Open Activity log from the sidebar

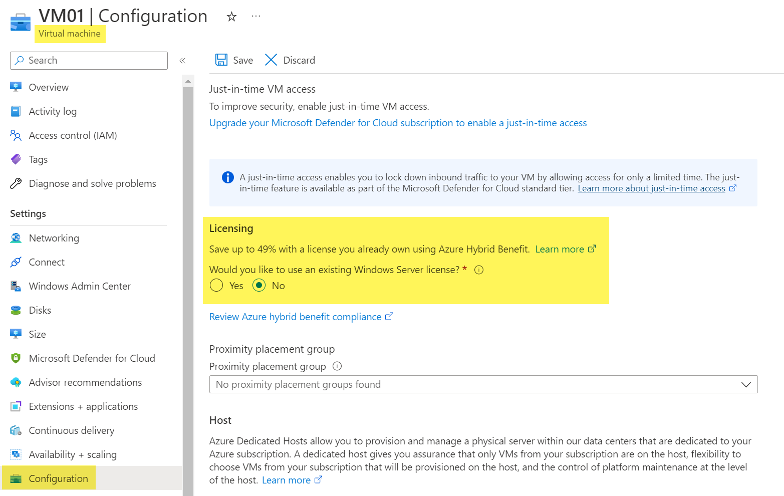53,111
